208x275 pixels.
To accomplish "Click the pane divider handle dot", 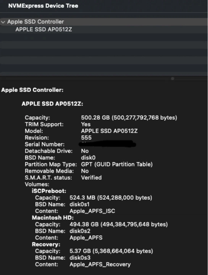I will (173, 79).
